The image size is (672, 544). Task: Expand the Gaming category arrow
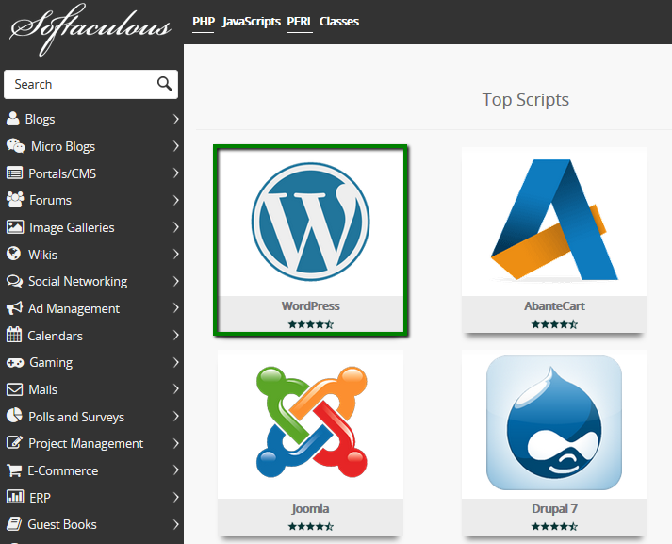[175, 363]
